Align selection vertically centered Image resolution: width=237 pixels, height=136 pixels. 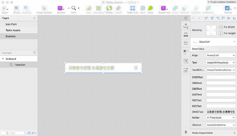coord(229,18)
